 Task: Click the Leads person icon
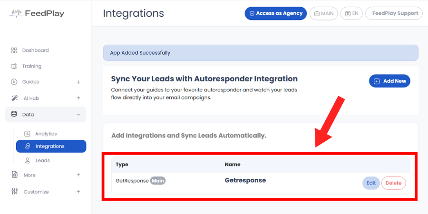[27, 161]
